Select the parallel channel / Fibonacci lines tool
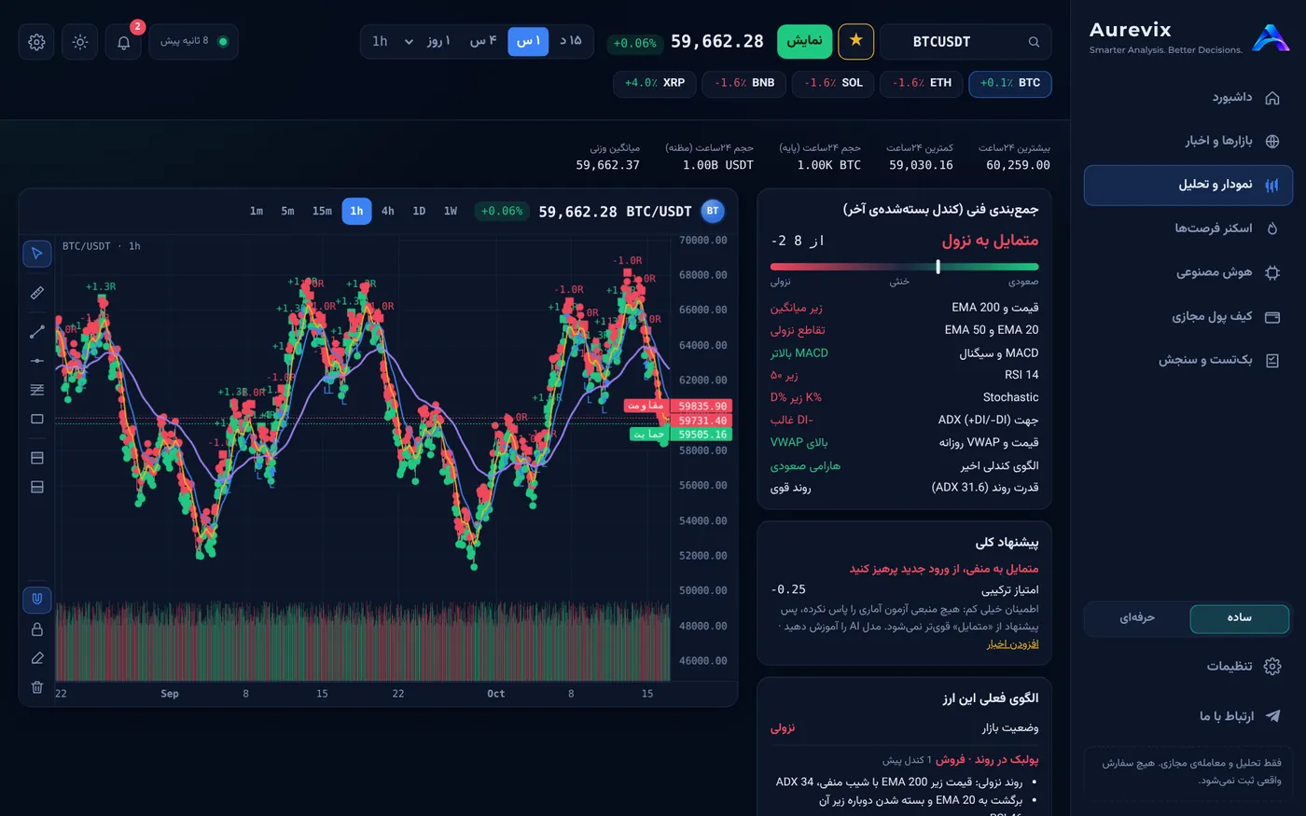The image size is (1306, 816). 37,390
